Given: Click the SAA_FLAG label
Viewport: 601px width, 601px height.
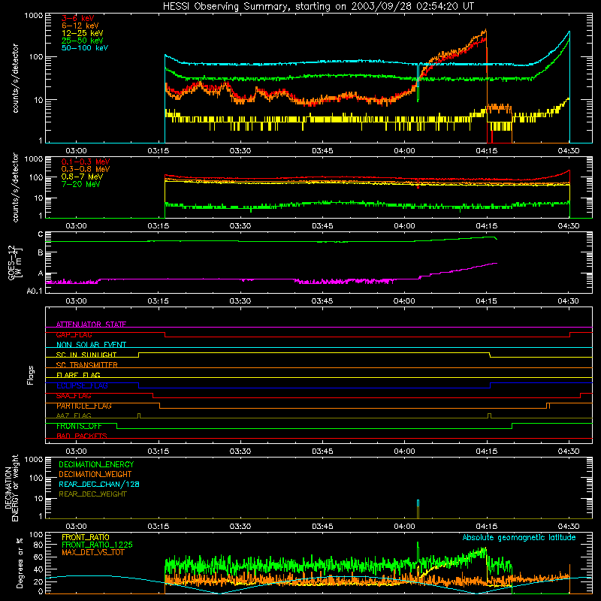Looking at the screenshot, I should 74,396.
